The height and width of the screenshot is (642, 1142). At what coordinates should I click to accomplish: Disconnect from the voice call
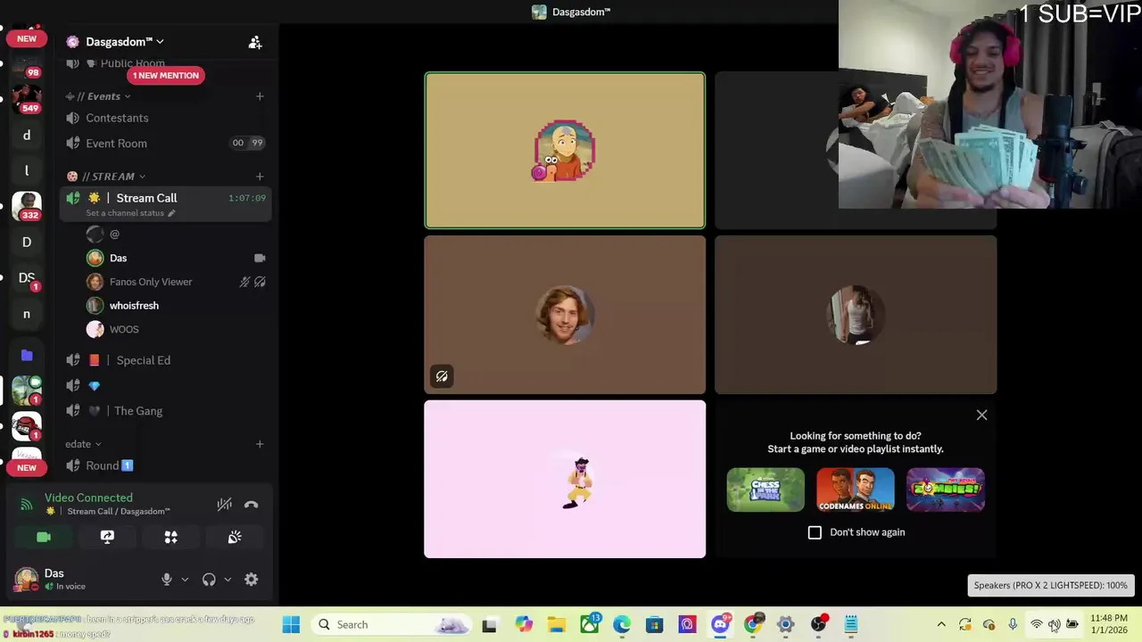[252, 505]
